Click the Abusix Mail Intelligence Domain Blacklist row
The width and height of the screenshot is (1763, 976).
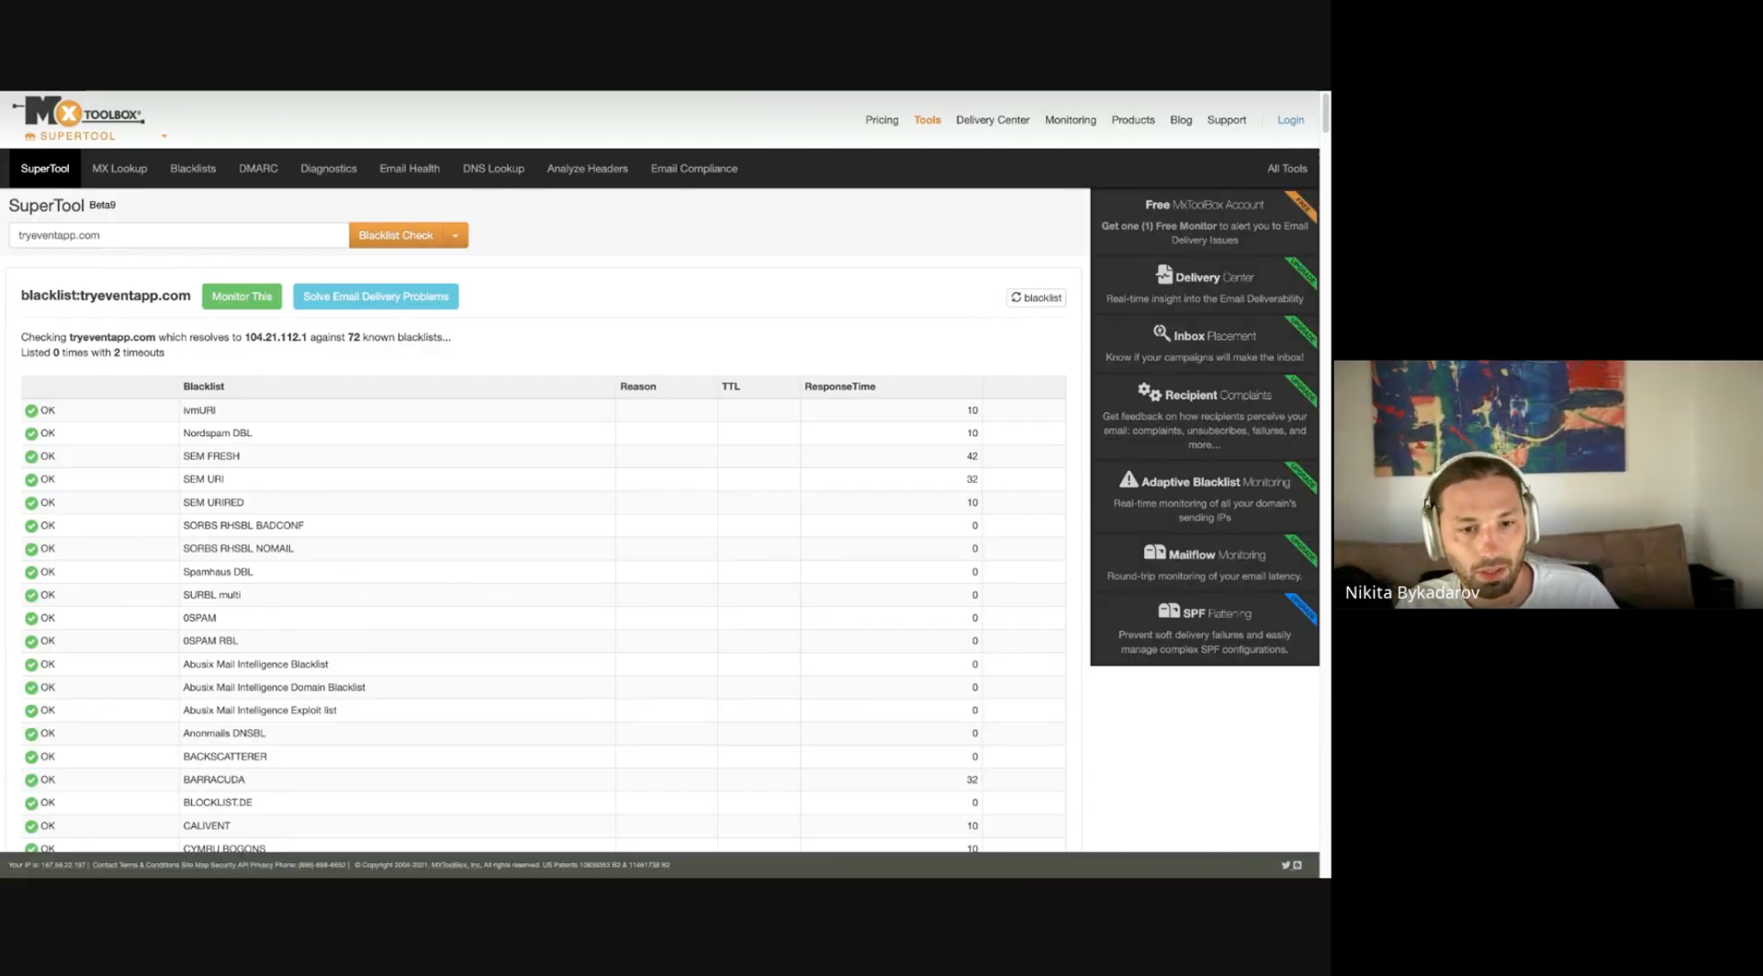coord(544,687)
